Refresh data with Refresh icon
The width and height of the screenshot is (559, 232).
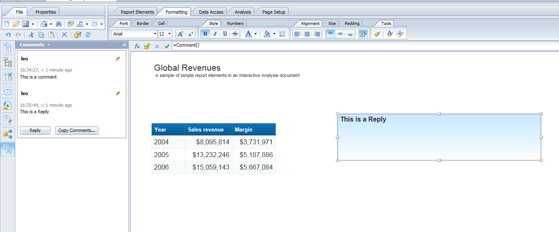88,35
